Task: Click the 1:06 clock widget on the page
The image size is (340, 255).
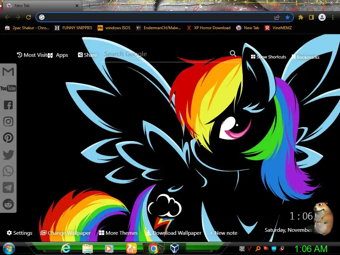Action: coord(301,216)
